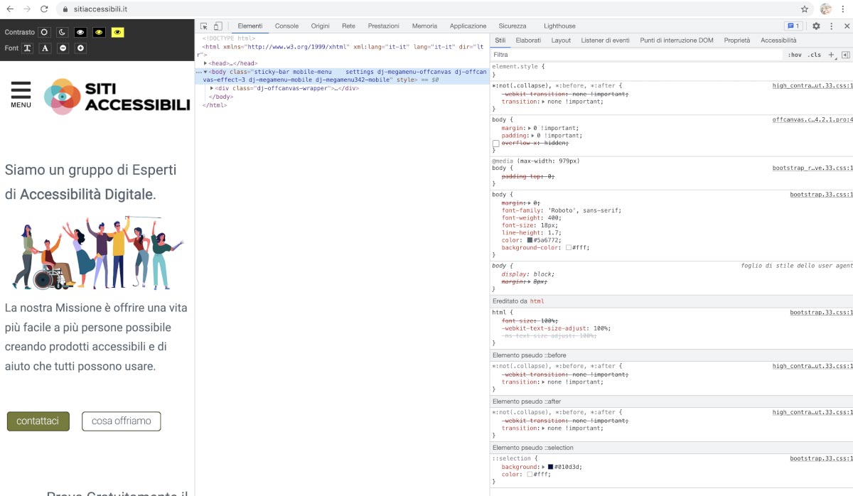Image resolution: width=853 pixels, height=496 pixels.
Task: Expand the margin 0 !important shorthand
Action: pyautogui.click(x=529, y=128)
